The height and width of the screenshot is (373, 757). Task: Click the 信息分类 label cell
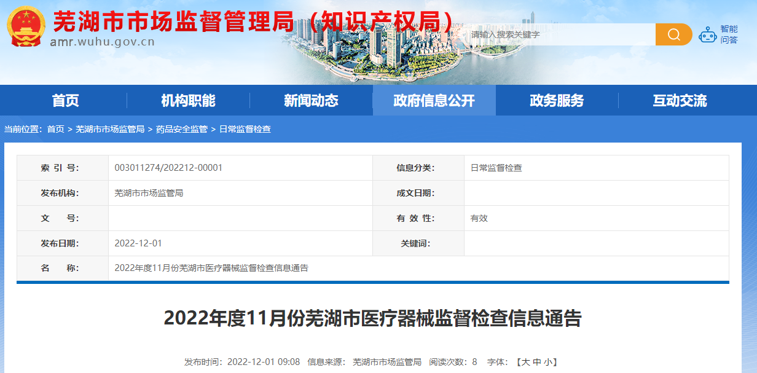click(418, 168)
